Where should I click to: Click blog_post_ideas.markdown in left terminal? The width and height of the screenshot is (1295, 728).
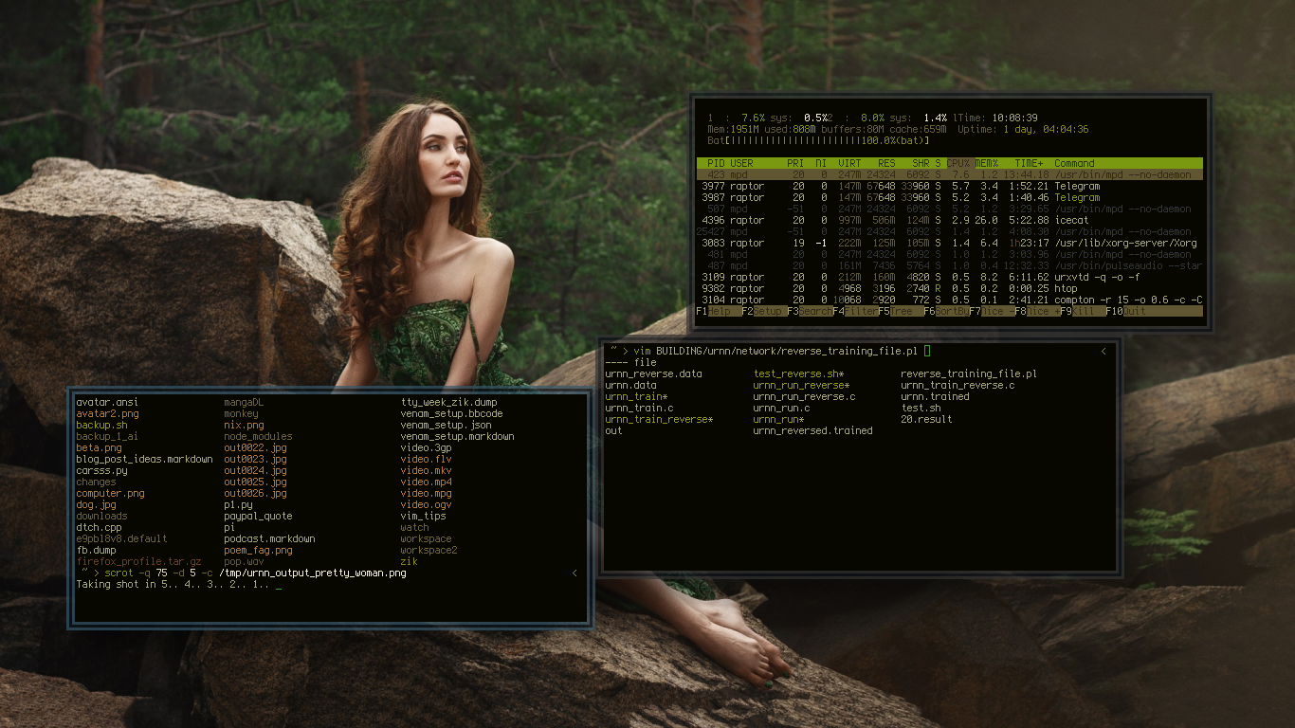tap(144, 459)
